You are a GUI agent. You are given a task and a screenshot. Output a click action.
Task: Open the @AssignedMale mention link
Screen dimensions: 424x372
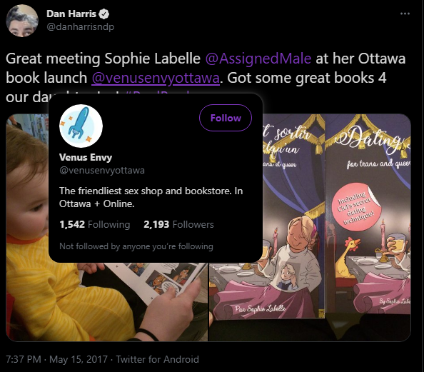pyautogui.click(x=258, y=59)
